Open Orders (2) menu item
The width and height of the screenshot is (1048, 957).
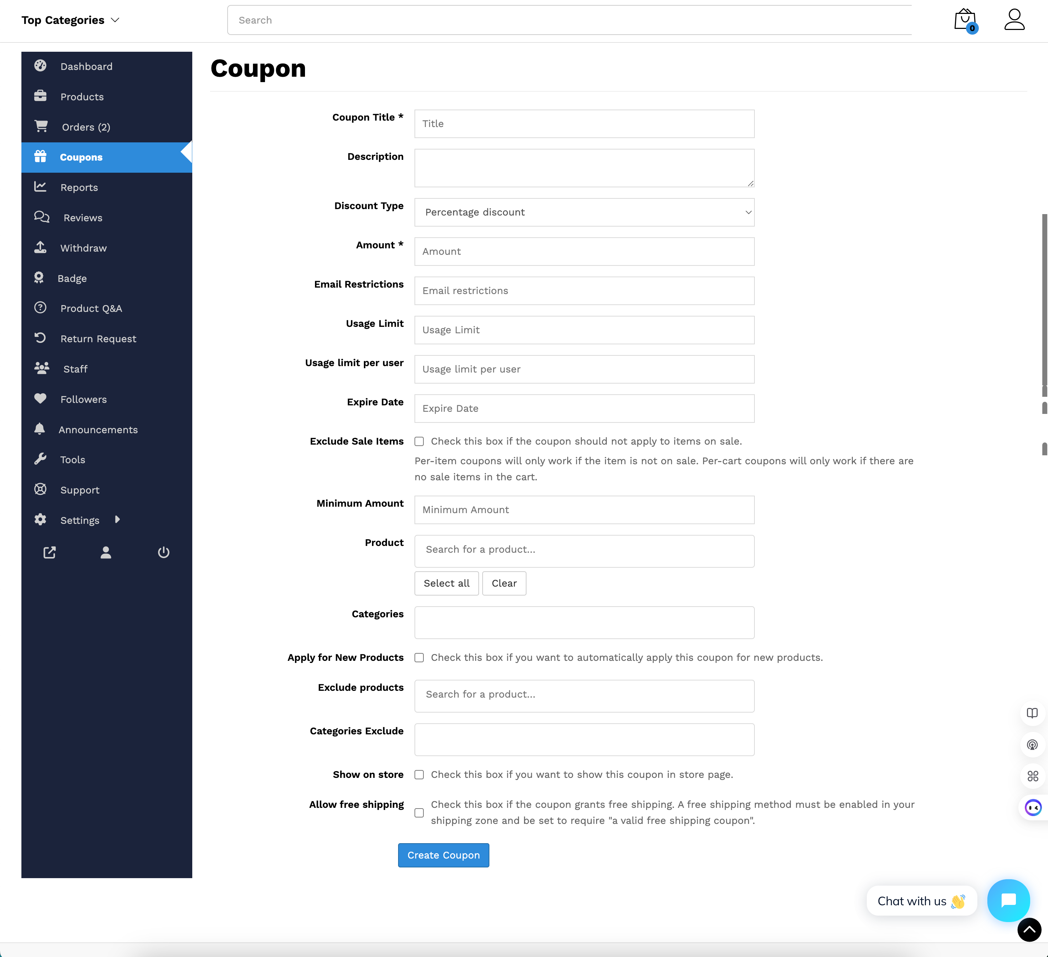click(x=107, y=127)
